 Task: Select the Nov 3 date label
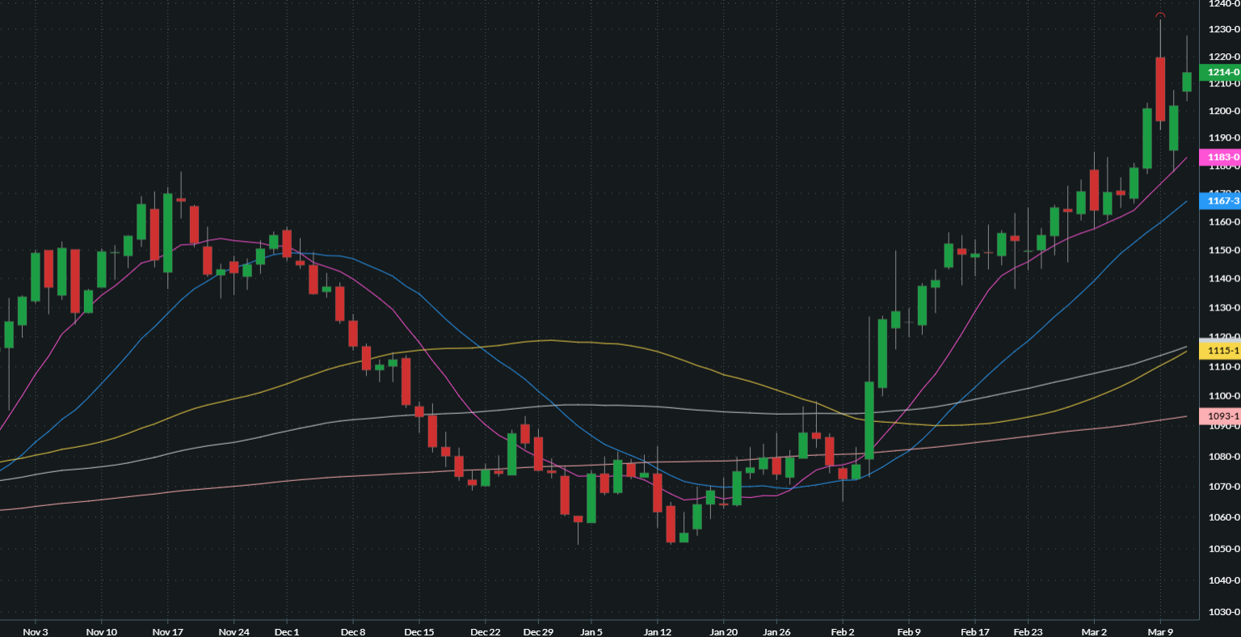coord(35,632)
